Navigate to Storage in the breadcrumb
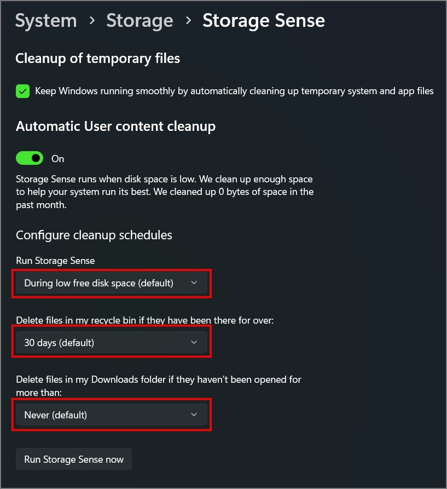This screenshot has height=489, width=447. [x=140, y=21]
